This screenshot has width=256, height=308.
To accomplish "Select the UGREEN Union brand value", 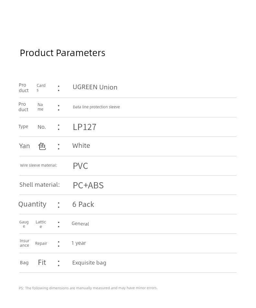I will [x=95, y=87].
